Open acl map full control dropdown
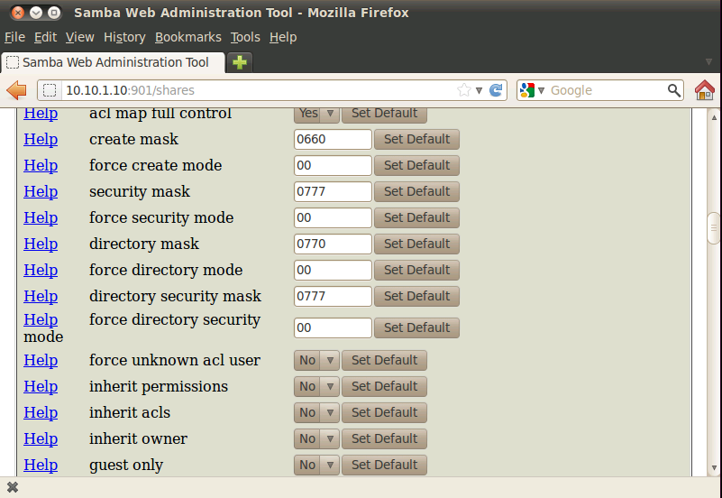The image size is (722, 498). point(316,114)
